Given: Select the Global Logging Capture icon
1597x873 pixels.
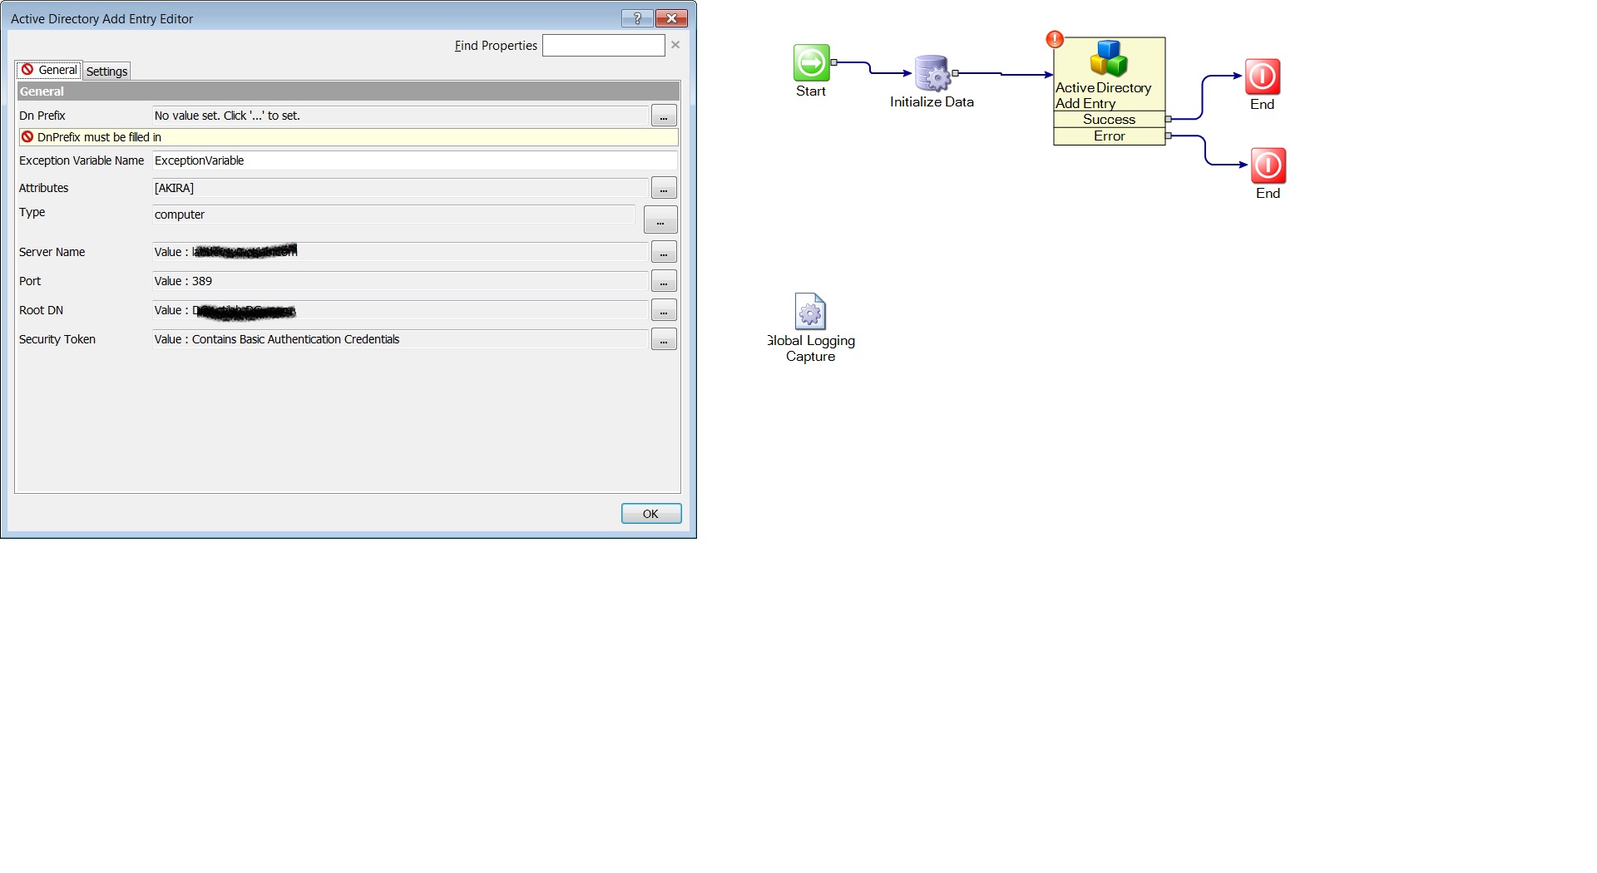Looking at the screenshot, I should pyautogui.click(x=811, y=312).
